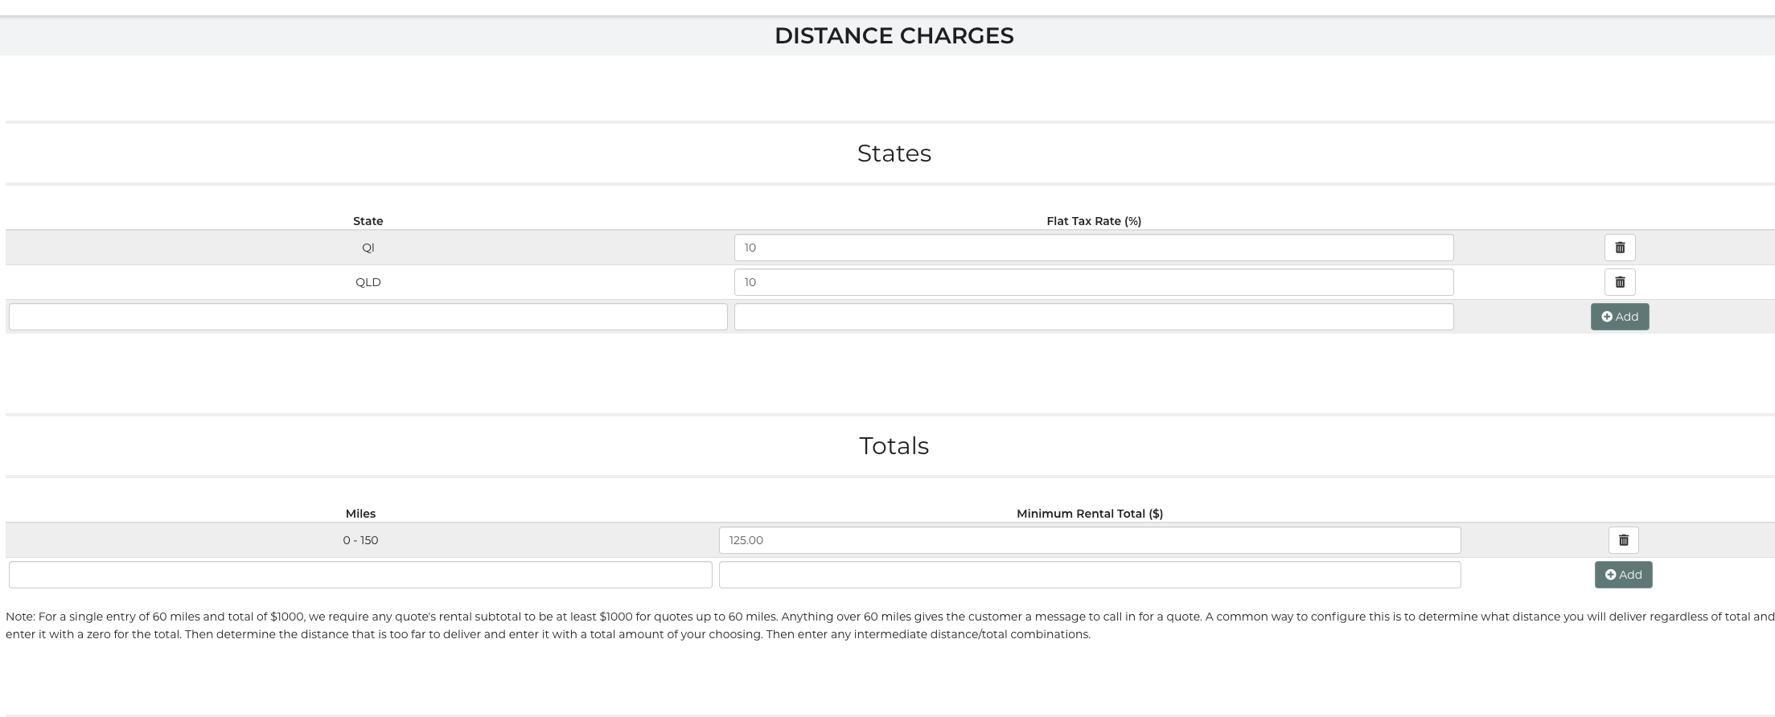Focus the empty new minimum rental total field
Viewport: 1775px width, 717px height.
(1089, 575)
